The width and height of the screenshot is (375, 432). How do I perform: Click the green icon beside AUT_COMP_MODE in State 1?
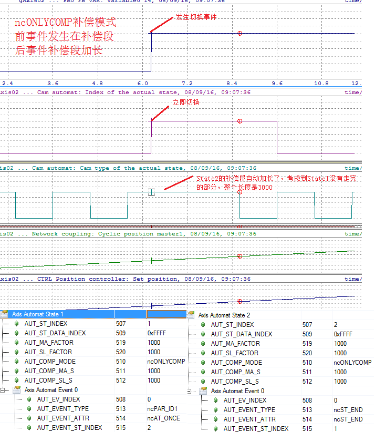tap(16, 362)
